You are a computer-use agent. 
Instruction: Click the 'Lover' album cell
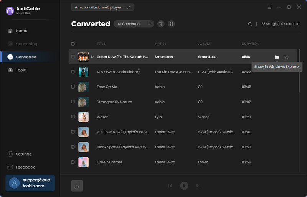[x=203, y=162]
